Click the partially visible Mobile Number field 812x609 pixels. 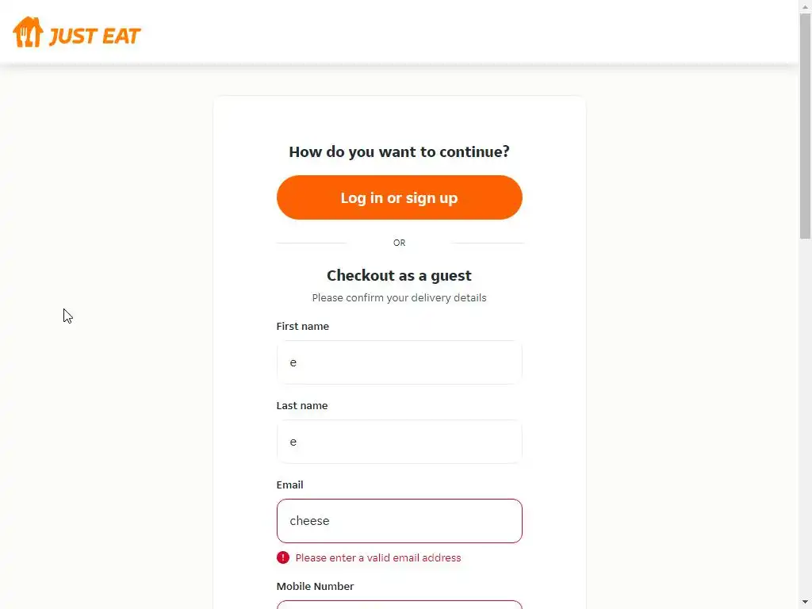click(x=399, y=604)
